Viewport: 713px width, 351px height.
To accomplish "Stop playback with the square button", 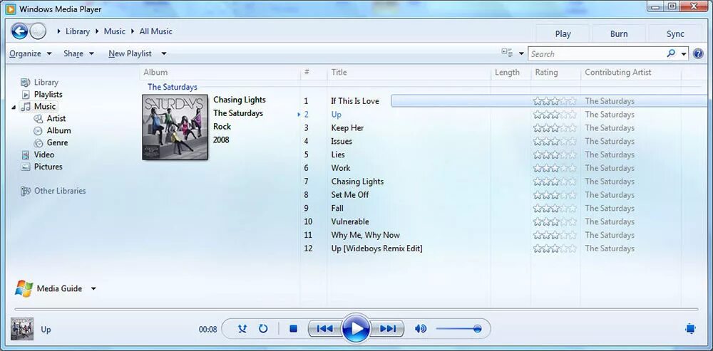I will click(293, 328).
